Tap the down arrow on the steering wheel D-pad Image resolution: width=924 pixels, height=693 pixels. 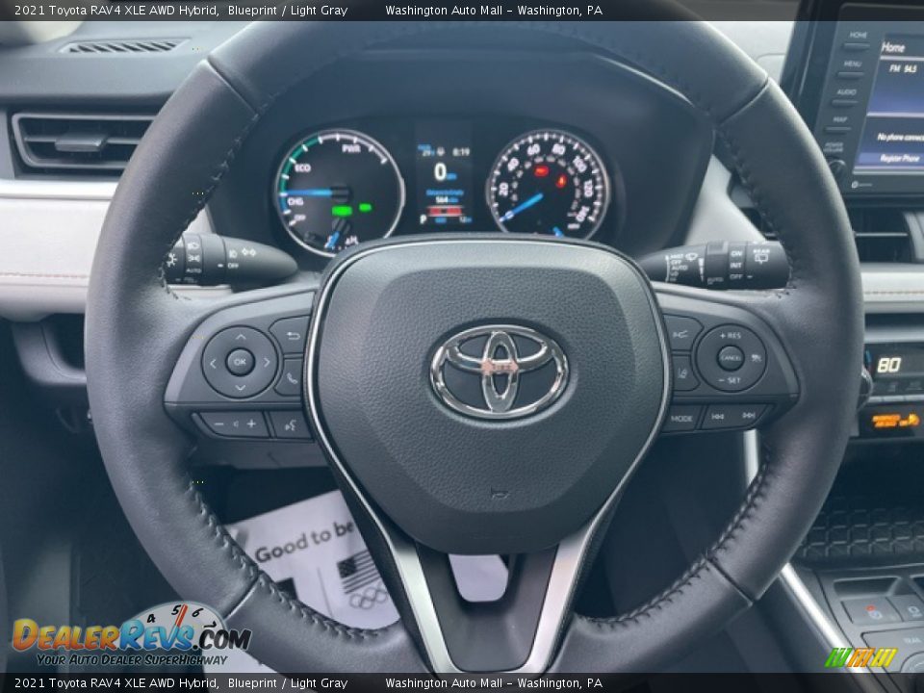[241, 387]
